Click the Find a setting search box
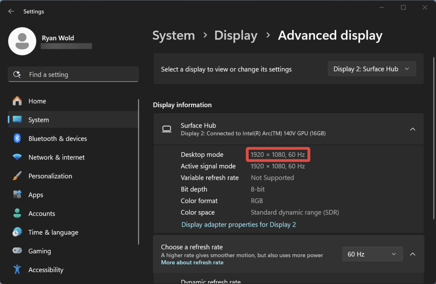This screenshot has width=436, height=284. pos(73,74)
